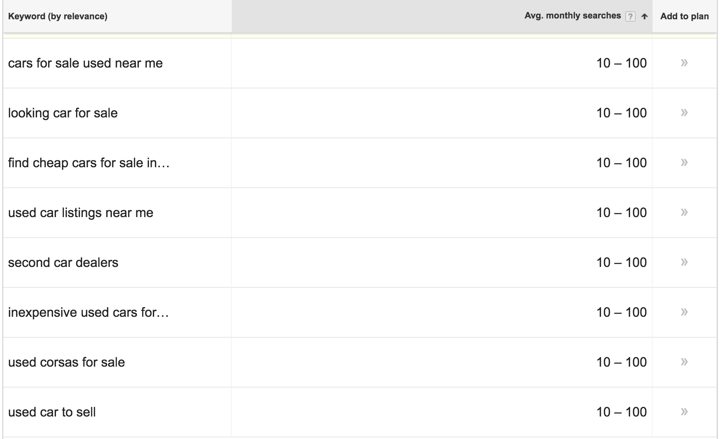This screenshot has width=721, height=439.
Task: Sort by Avg. monthly searches column header
Action: tap(573, 16)
